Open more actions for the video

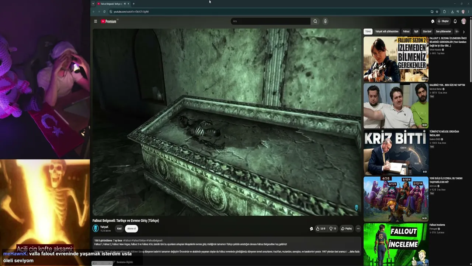click(x=358, y=229)
